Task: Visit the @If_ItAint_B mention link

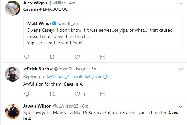Action: [97, 76]
